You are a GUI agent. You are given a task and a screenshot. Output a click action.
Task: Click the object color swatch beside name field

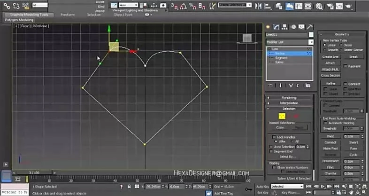coord(311,35)
